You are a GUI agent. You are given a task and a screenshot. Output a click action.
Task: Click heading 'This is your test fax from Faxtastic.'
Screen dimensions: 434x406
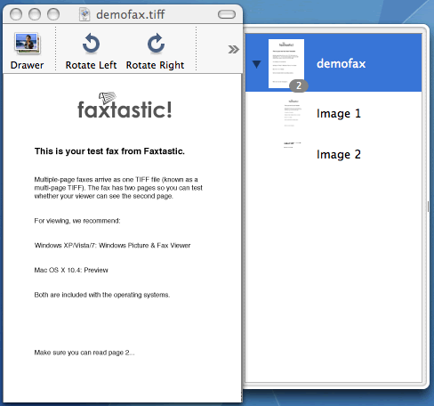[x=109, y=151]
